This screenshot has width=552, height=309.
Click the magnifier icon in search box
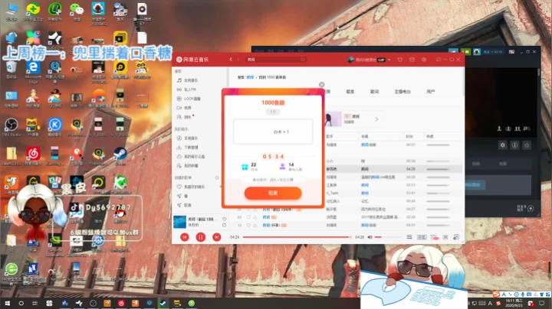303,60
